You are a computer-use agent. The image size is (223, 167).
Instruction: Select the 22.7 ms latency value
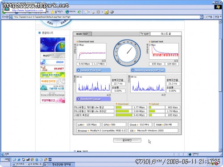point(118,84)
